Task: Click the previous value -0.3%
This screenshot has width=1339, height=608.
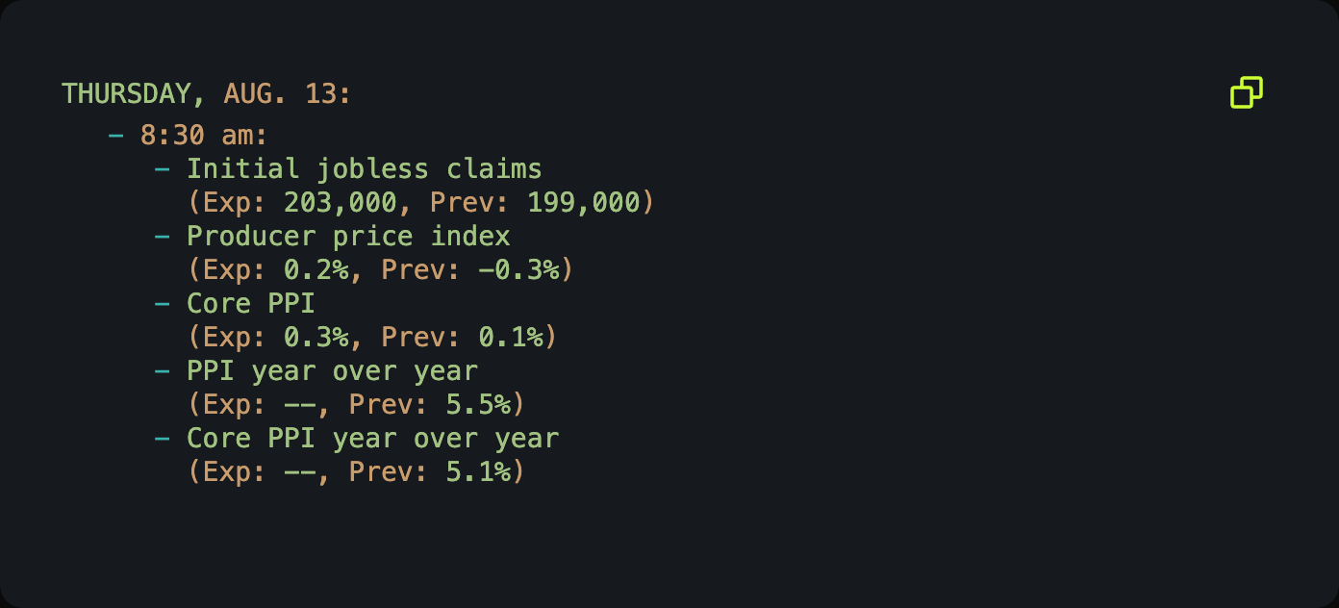Action: point(518,270)
